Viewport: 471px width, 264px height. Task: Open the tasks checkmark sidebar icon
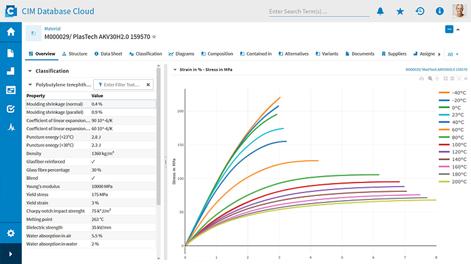point(11,109)
